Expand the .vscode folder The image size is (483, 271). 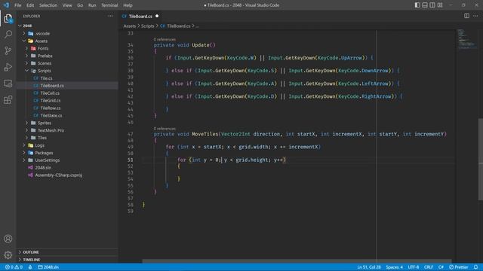tap(67, 33)
